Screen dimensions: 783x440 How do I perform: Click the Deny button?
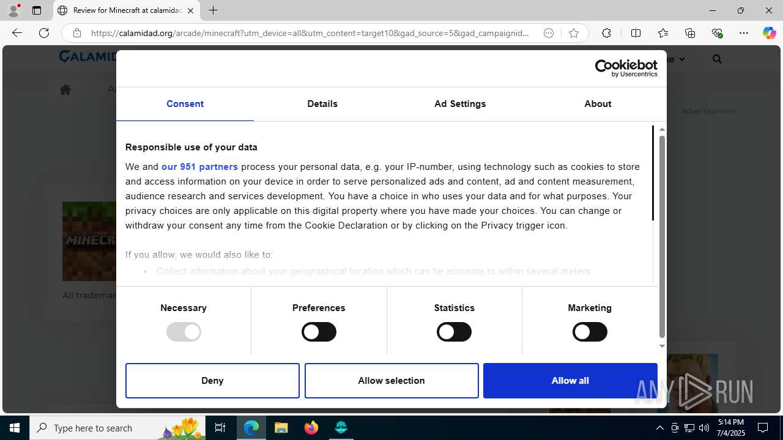click(212, 381)
